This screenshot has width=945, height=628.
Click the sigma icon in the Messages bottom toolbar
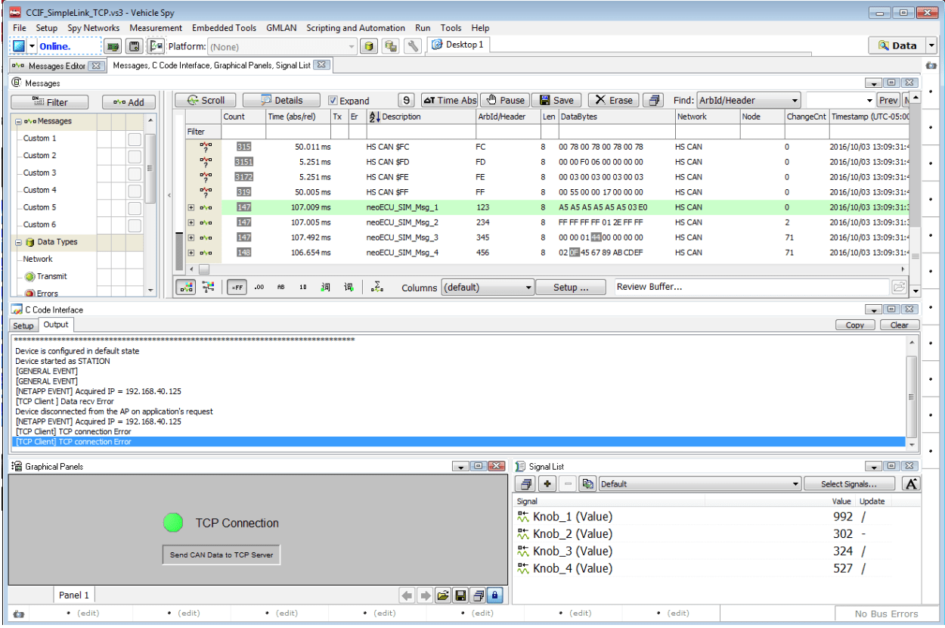[x=376, y=288]
